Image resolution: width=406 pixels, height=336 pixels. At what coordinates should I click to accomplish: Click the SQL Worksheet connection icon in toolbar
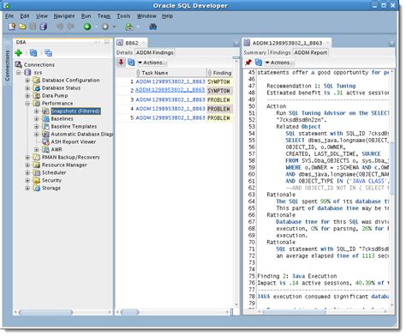point(129,27)
